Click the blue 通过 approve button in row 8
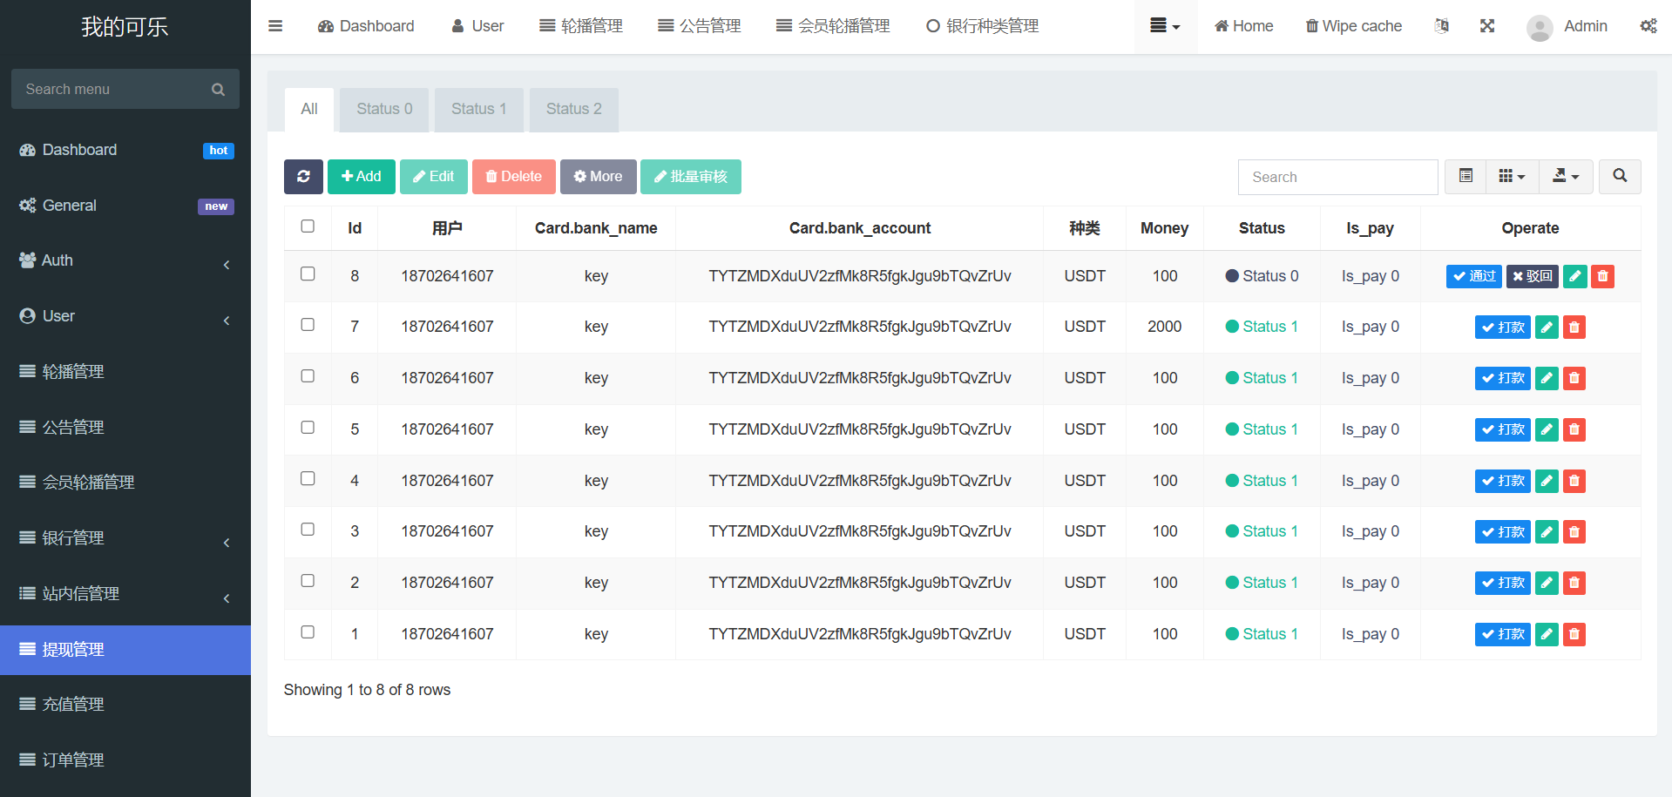 pyautogui.click(x=1473, y=276)
